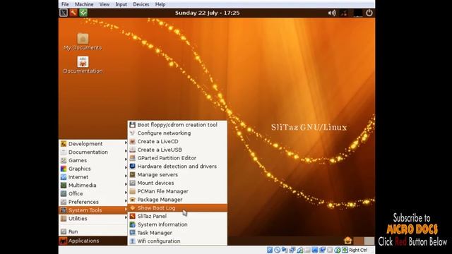Expand the Development submenu

tap(93, 144)
